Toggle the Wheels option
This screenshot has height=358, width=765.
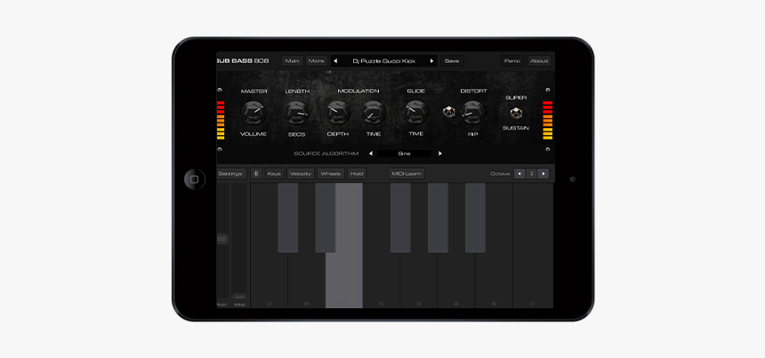pyautogui.click(x=331, y=173)
